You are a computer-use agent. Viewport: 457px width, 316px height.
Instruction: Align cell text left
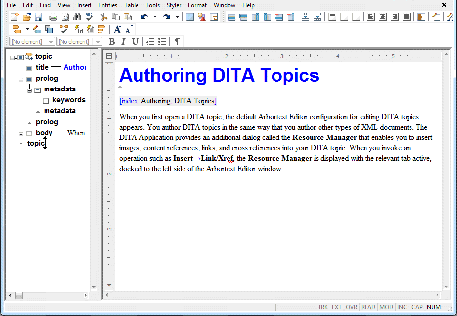tap(371, 17)
